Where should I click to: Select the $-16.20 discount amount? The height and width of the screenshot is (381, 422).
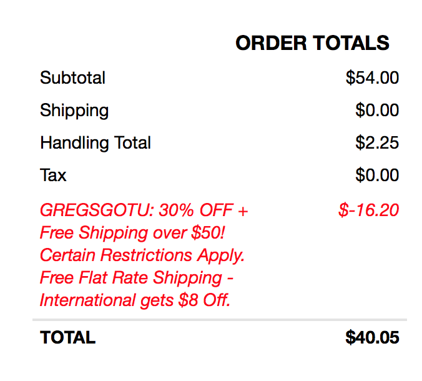point(368,210)
